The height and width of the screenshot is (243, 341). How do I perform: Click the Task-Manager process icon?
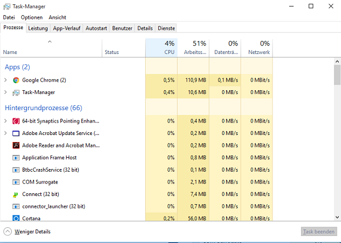tap(16, 92)
